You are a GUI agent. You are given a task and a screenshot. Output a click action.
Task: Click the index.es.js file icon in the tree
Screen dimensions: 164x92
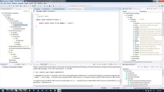(x=17, y=41)
